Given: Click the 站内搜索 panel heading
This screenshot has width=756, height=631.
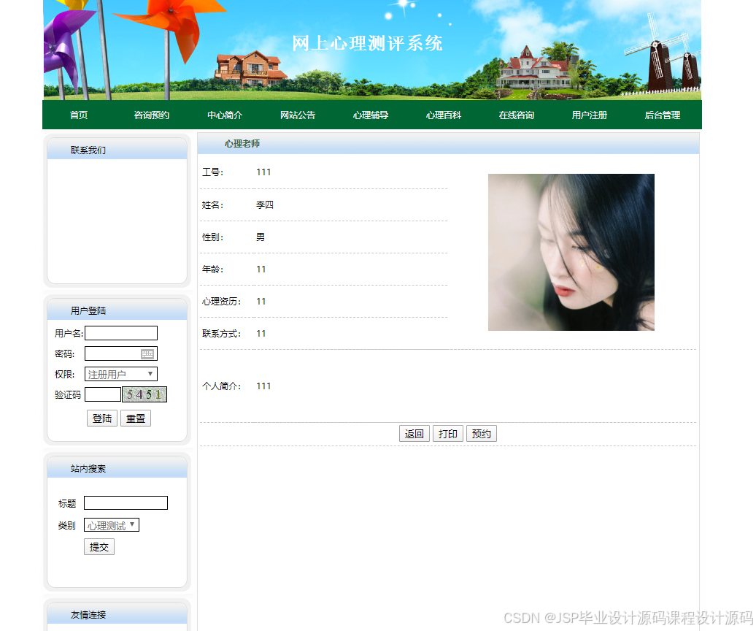Looking at the screenshot, I should tap(88, 468).
